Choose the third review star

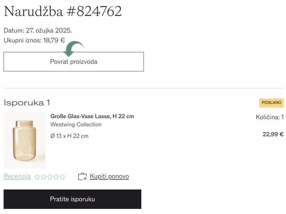[50, 177]
